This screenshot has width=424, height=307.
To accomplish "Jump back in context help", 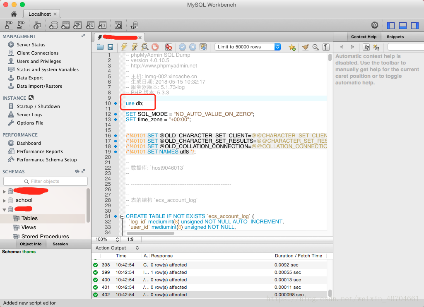I will coord(342,47).
